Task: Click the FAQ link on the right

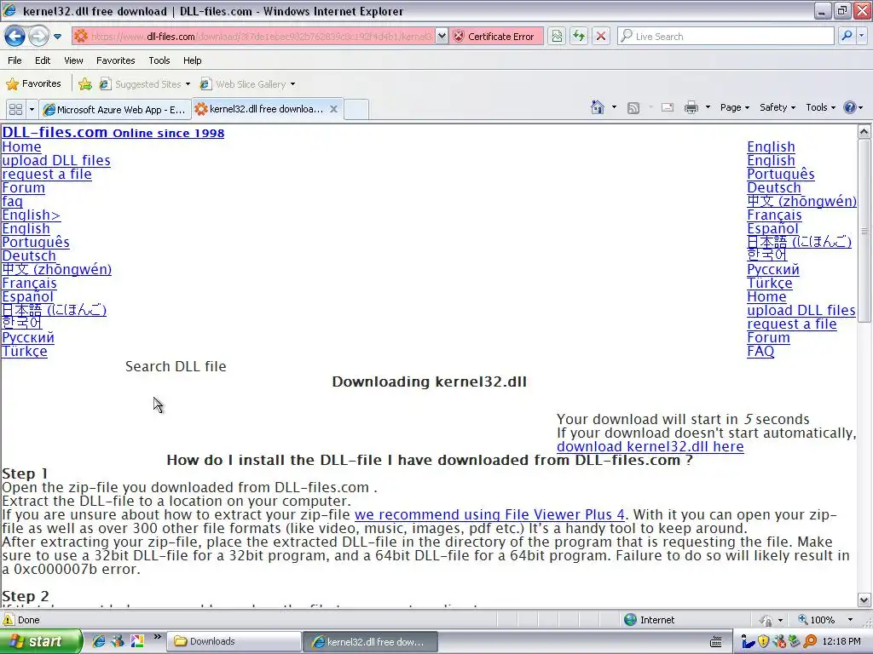Action: point(760,351)
